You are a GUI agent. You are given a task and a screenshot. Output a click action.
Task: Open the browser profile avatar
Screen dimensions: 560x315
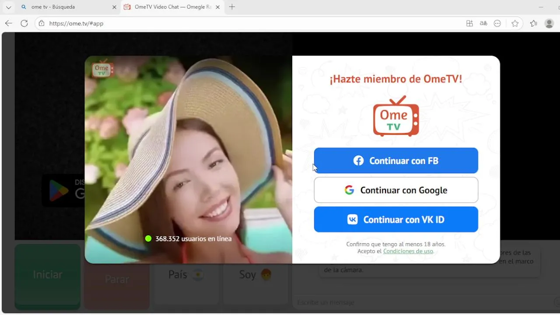(x=549, y=24)
